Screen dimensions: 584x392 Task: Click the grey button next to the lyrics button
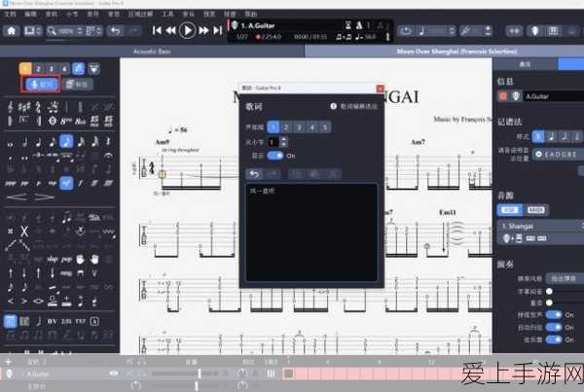(78, 85)
